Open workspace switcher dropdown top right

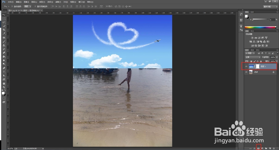click(270, 7)
